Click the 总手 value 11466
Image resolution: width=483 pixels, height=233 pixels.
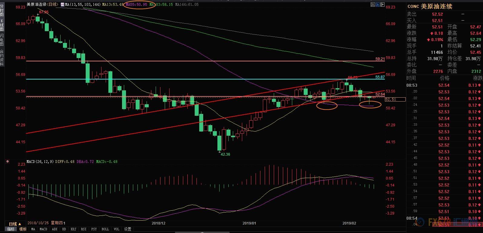437,52
